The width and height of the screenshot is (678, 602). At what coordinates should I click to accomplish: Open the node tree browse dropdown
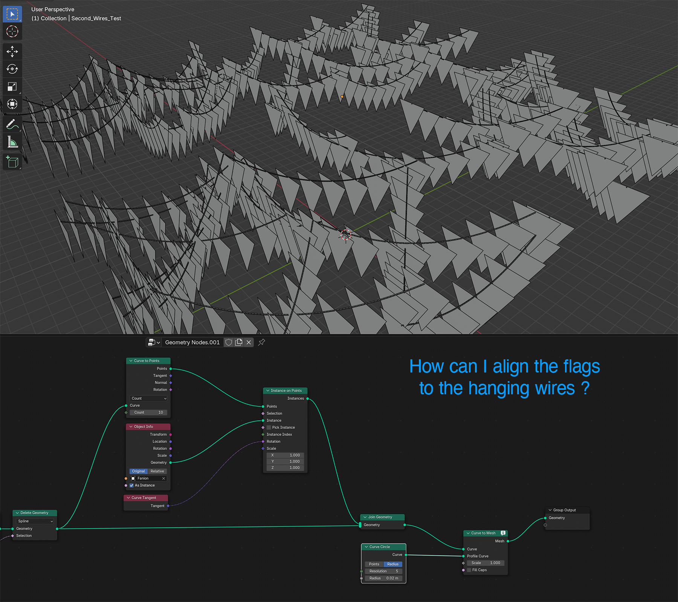pos(154,342)
